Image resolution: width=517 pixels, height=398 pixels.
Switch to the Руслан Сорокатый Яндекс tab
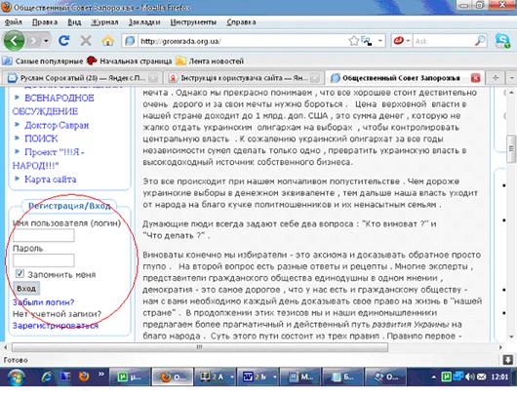tap(81, 78)
